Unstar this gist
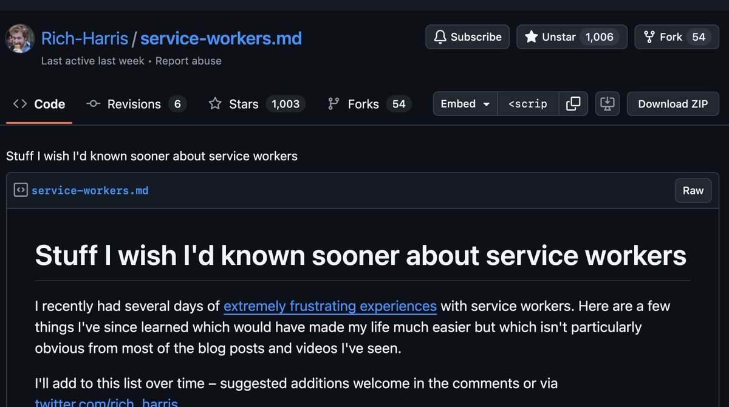 (550, 37)
